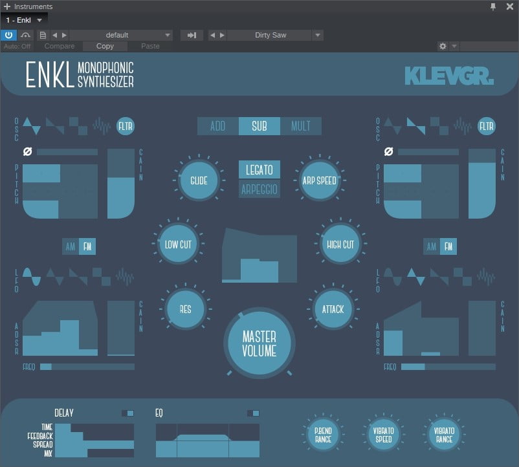Click the plus icon beside Instruments
The image size is (519, 467).
pyautogui.click(x=7, y=6)
